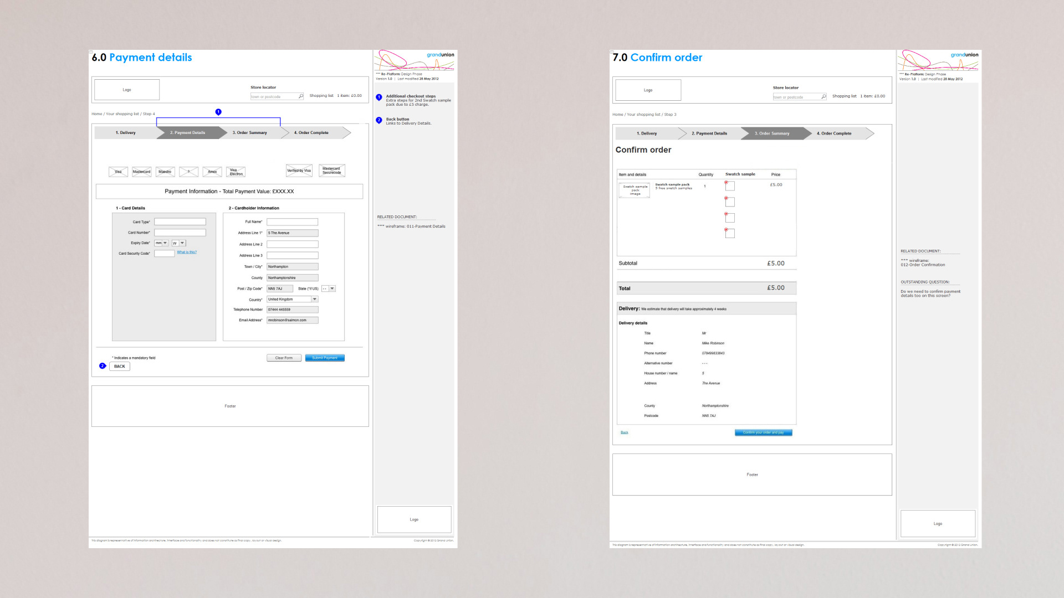The width and height of the screenshot is (1064, 598).
Task: Click the Mastercard Securecode logo
Action: point(331,171)
